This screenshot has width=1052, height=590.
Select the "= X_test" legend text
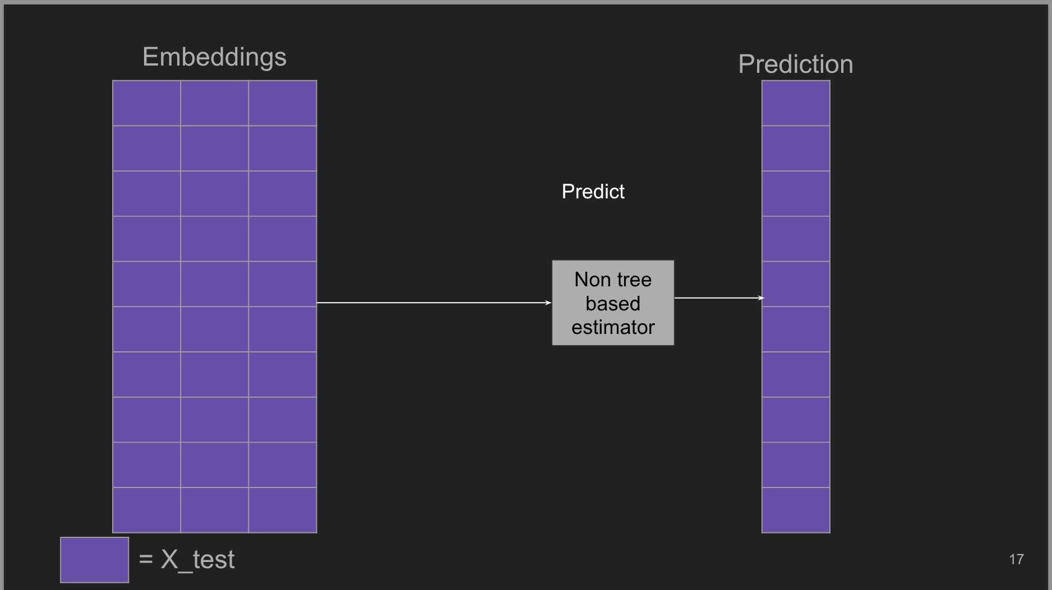(187, 559)
